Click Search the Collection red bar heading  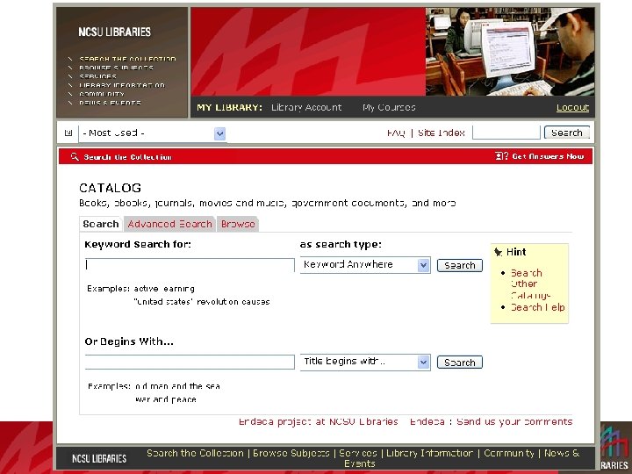pyautogui.click(x=127, y=157)
